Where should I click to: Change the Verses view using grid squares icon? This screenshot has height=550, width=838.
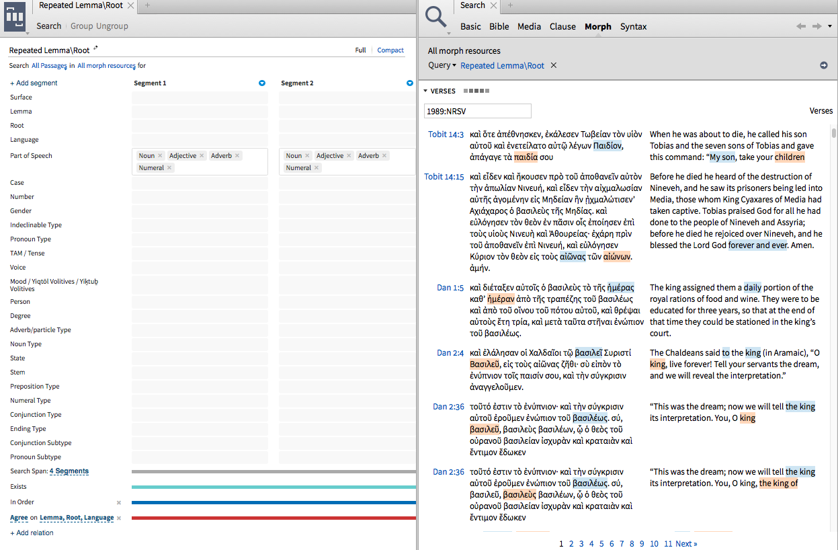click(x=476, y=91)
